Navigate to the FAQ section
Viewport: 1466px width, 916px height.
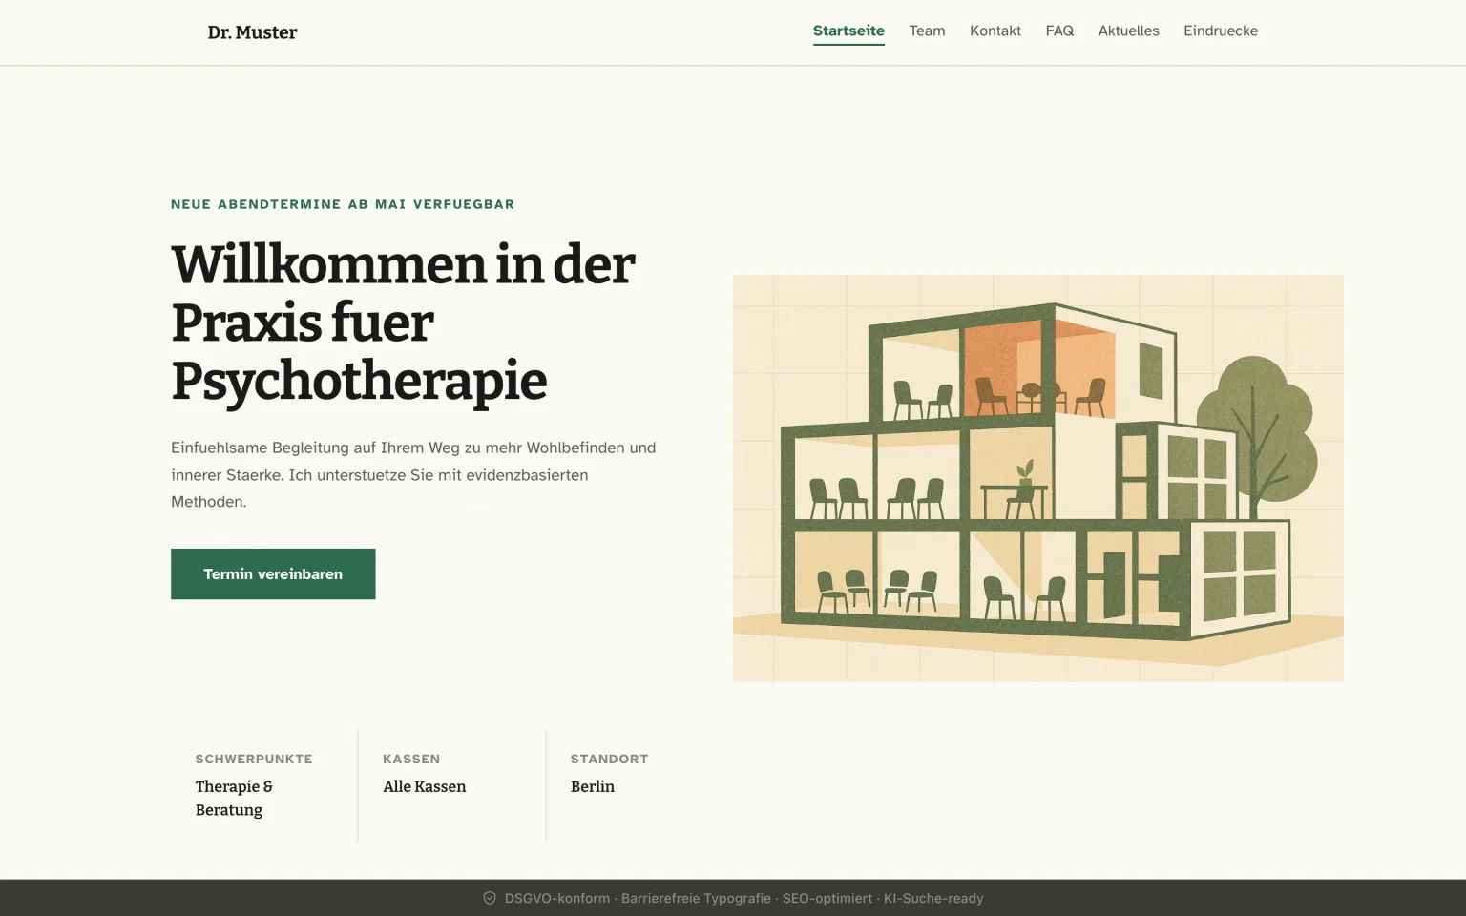point(1059,31)
